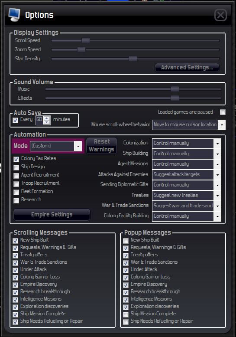The height and width of the screenshot is (337, 236).
Task: Open Empire Settings
Action: [x=52, y=215]
